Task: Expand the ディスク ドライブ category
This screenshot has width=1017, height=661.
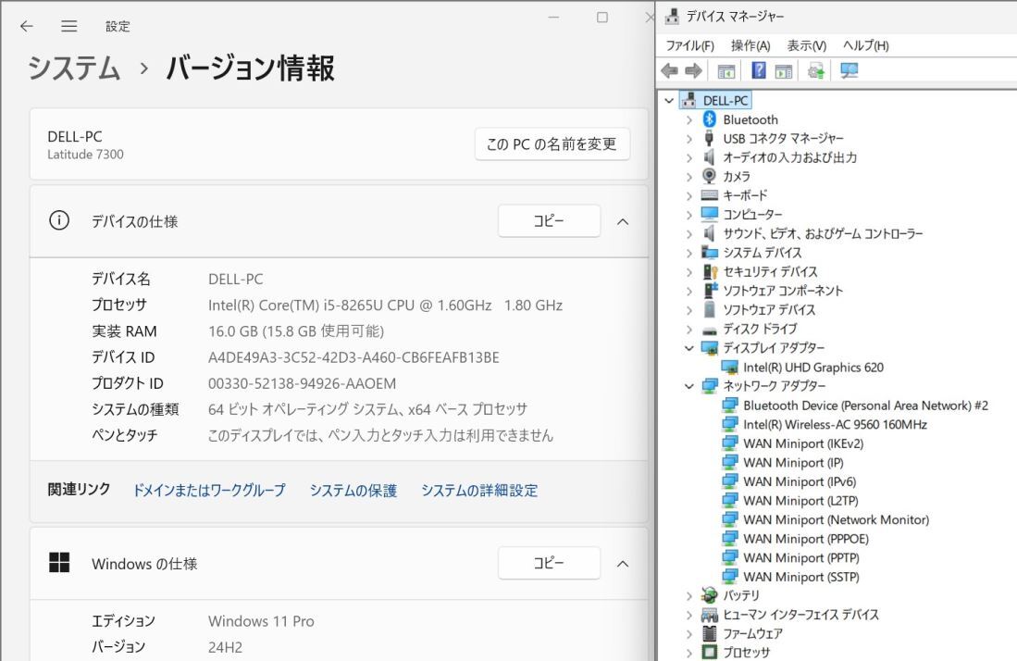Action: tap(688, 329)
